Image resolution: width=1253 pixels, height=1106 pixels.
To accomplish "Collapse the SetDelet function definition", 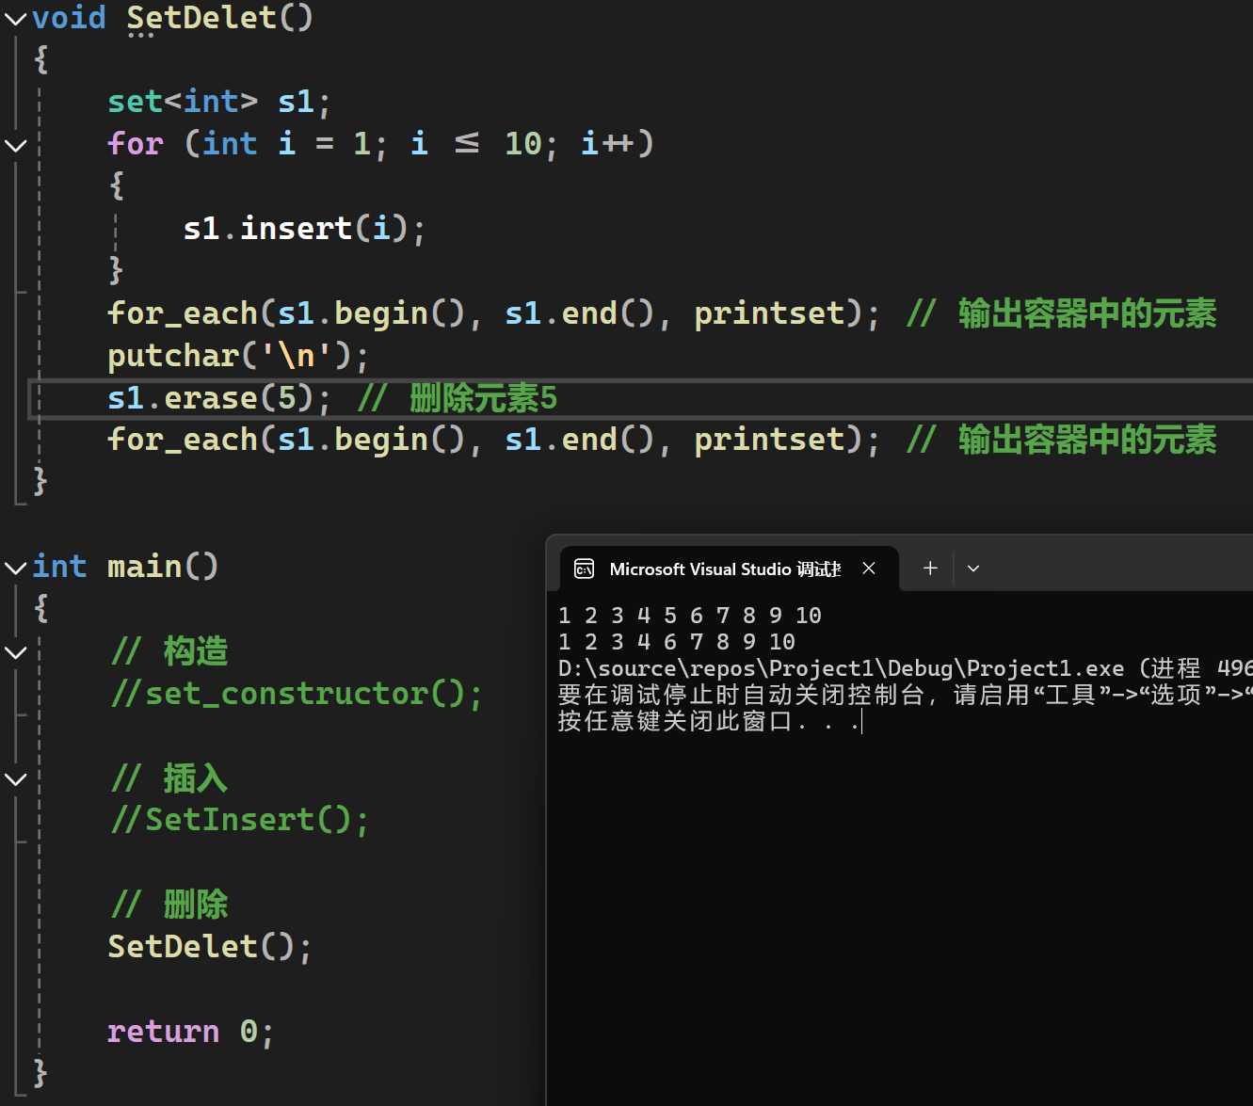I will [x=16, y=19].
